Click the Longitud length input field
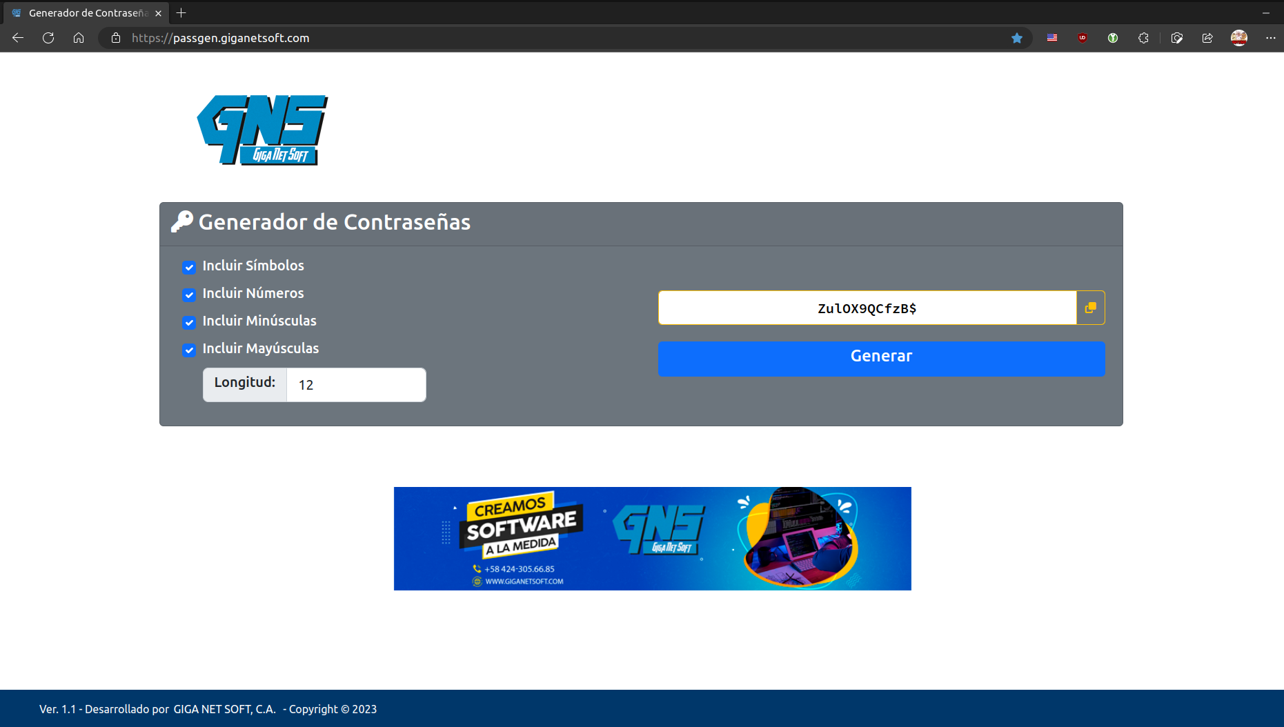The image size is (1284, 727). [355, 384]
